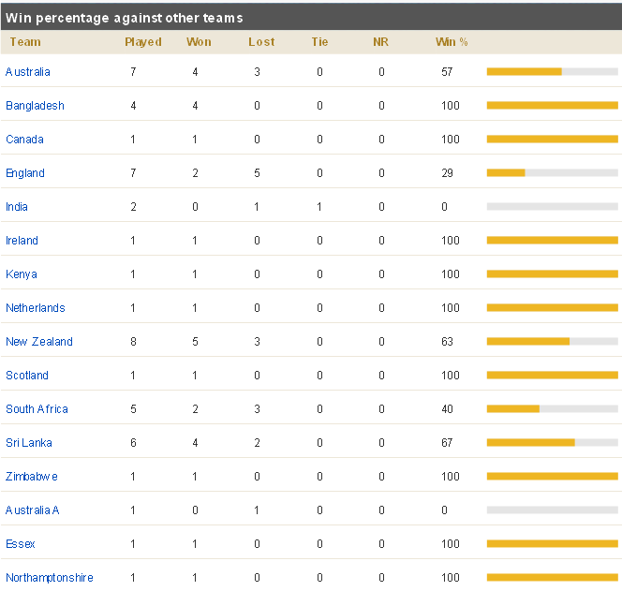Image resolution: width=622 pixels, height=591 pixels.
Task: Select the Canada team link
Action: (24, 140)
